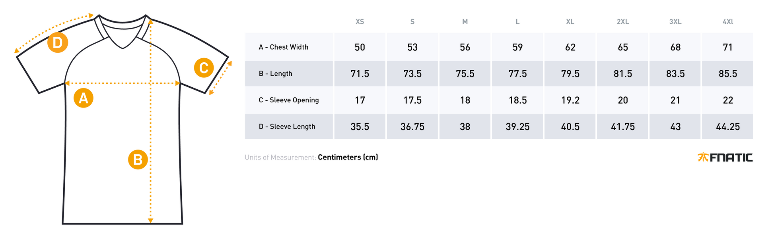774x244 pixels.
Task: Click the sleeve opening value 19.2
Action: tap(570, 100)
